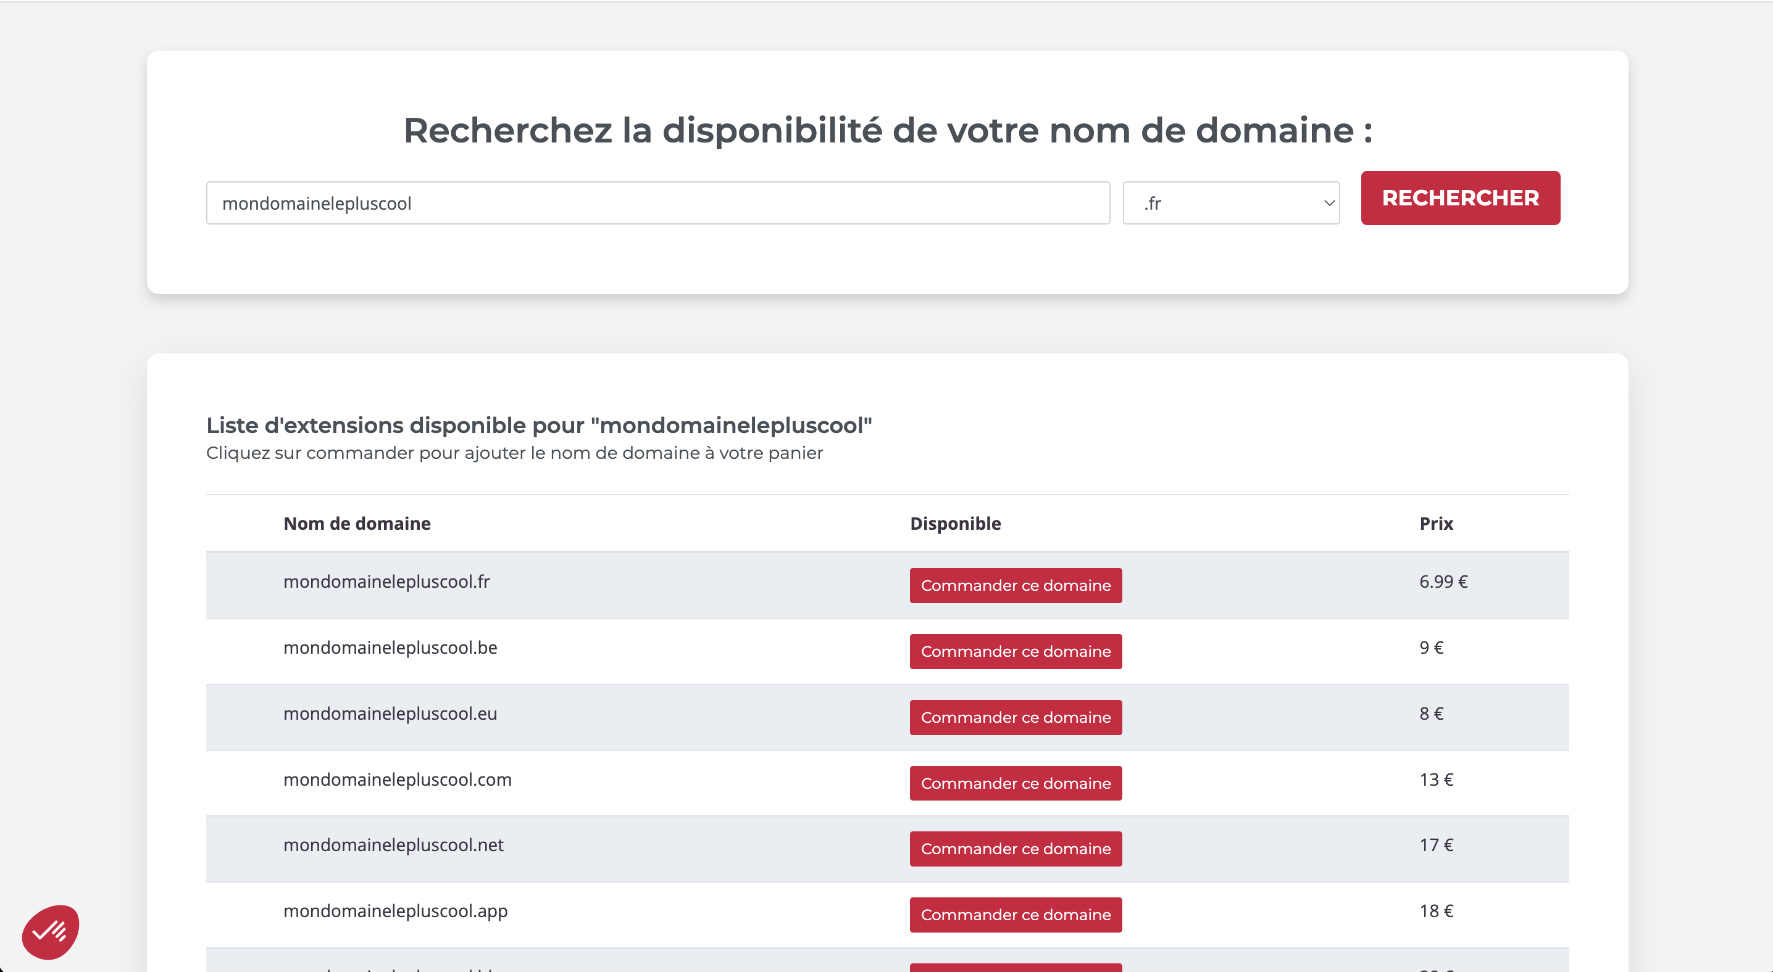Select the mondomainelepluscool.com domain name text

point(397,780)
